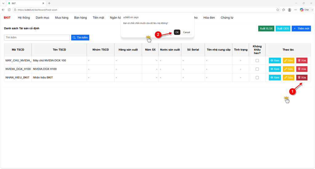Open the Danh mục menu
The height and width of the screenshot is (169, 315).
(x=42, y=18)
